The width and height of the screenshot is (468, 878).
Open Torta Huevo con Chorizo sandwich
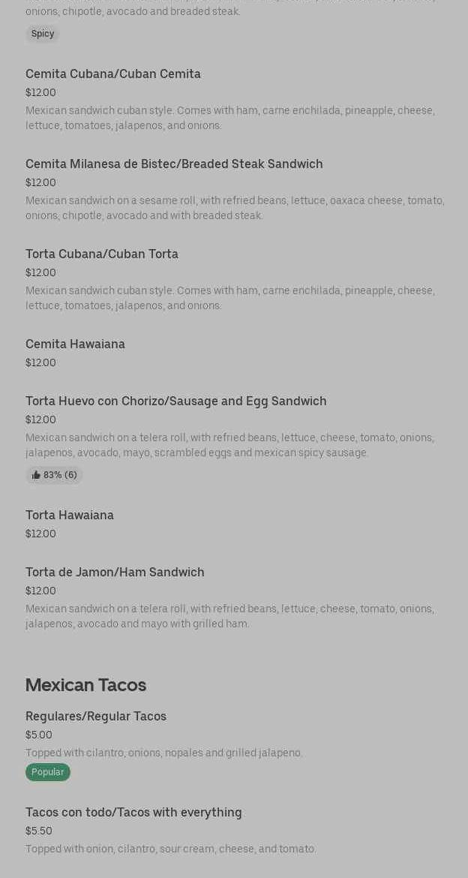tap(176, 401)
